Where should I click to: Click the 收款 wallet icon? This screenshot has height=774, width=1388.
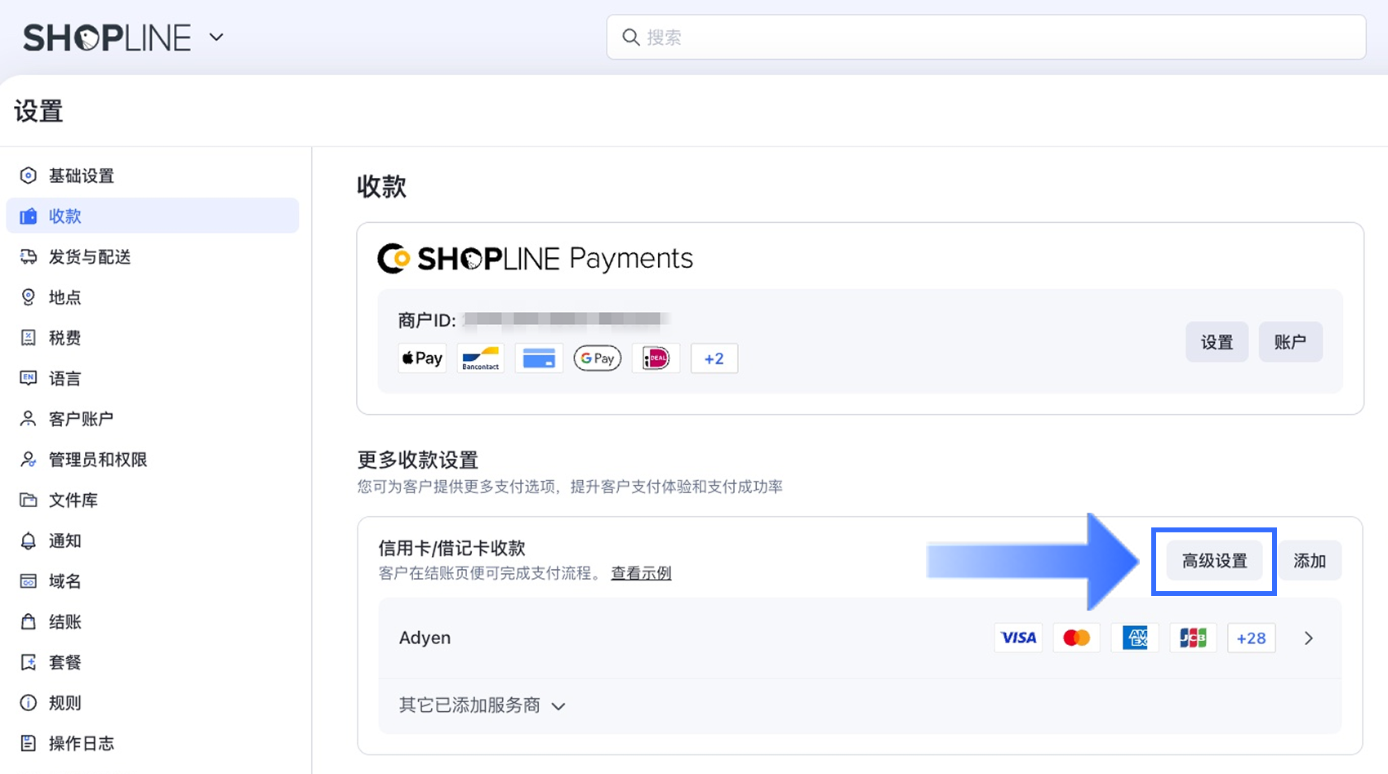point(29,216)
